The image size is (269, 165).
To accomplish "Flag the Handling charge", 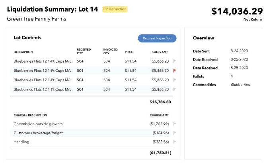I will pos(175,142).
